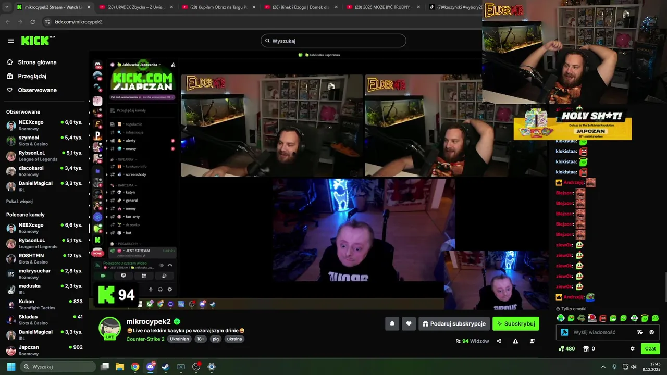The width and height of the screenshot is (667, 375).
Task: Click the Windows taskbar Wyszukaj search box
Action: tap(58, 367)
